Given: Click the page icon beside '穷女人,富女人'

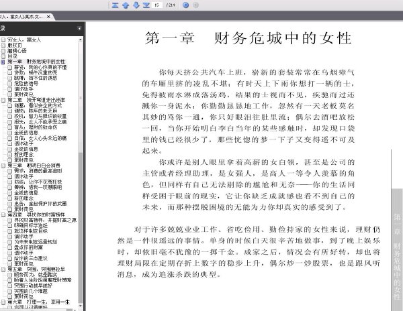Looking at the screenshot, I should [x=3, y=40].
